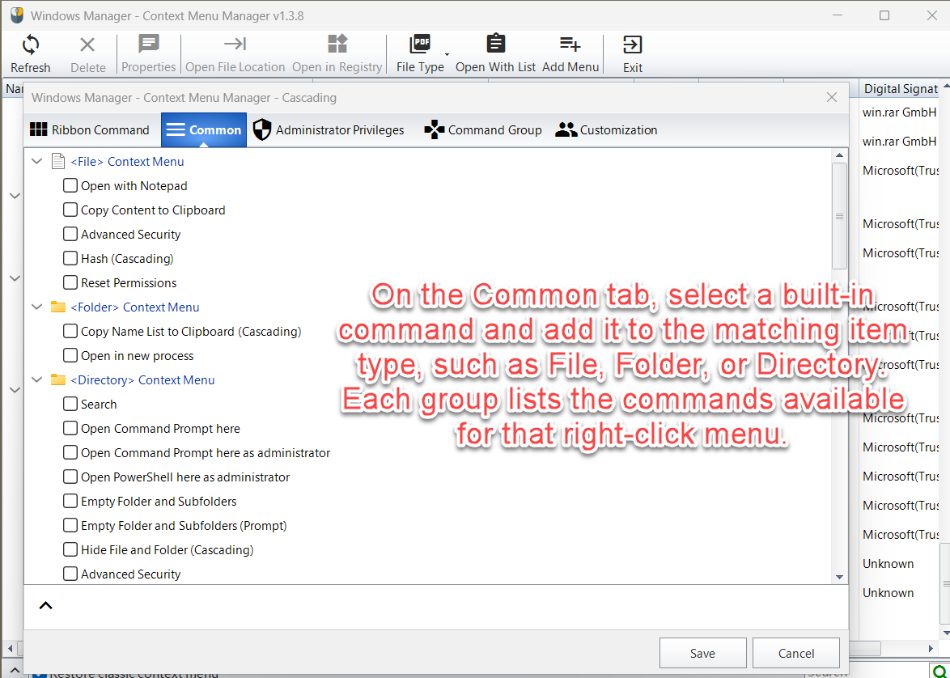Check Empty Folder and Subfolders
This screenshot has width=950, height=678.
pyautogui.click(x=70, y=501)
